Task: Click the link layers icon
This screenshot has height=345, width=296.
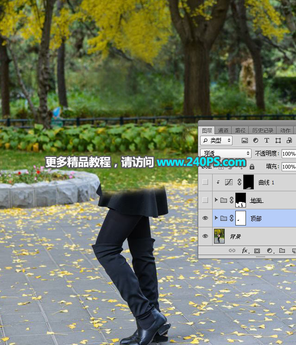Action: 232,251
